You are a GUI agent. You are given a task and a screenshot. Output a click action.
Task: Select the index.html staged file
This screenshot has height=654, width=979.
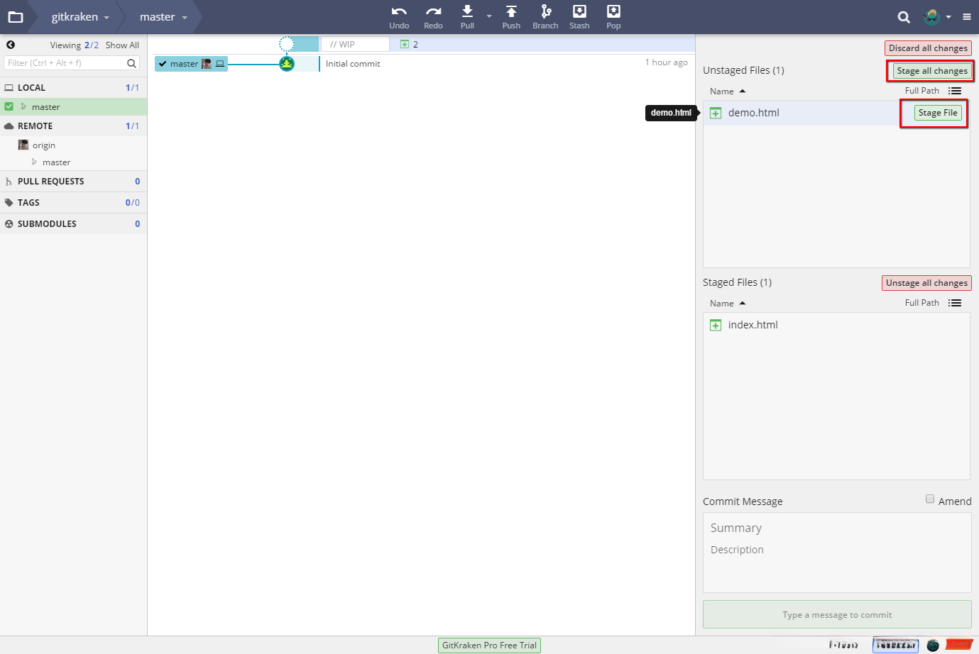pos(836,325)
